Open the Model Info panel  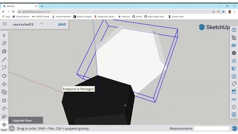click(x=234, y=107)
